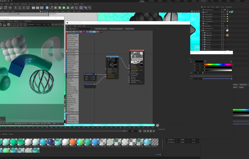Click the black color swatch in attributes

click(x=199, y=61)
